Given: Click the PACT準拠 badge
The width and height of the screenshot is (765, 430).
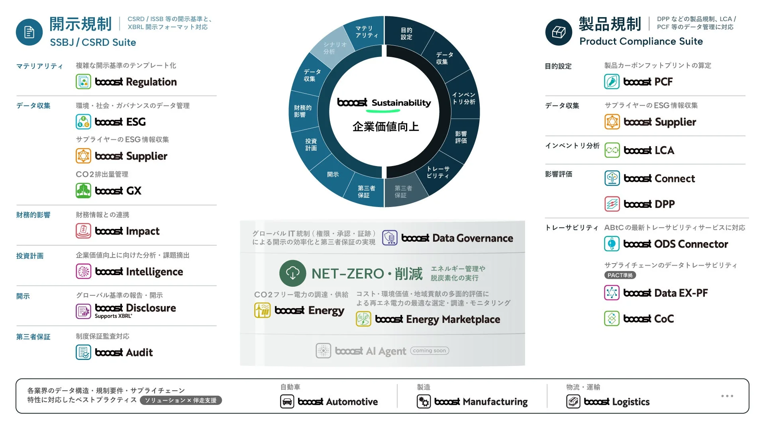Looking at the screenshot, I should click(x=620, y=275).
